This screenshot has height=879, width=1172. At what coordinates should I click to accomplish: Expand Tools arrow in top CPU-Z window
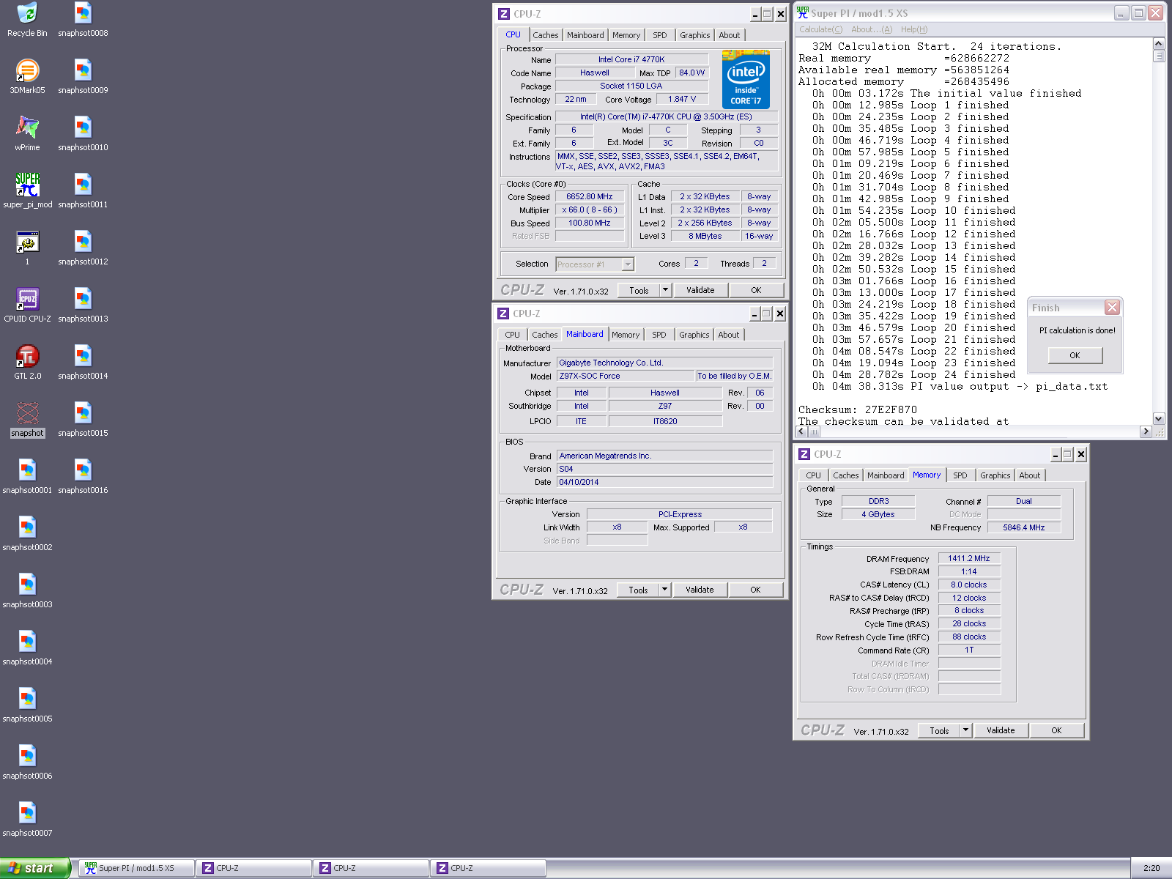tap(665, 290)
